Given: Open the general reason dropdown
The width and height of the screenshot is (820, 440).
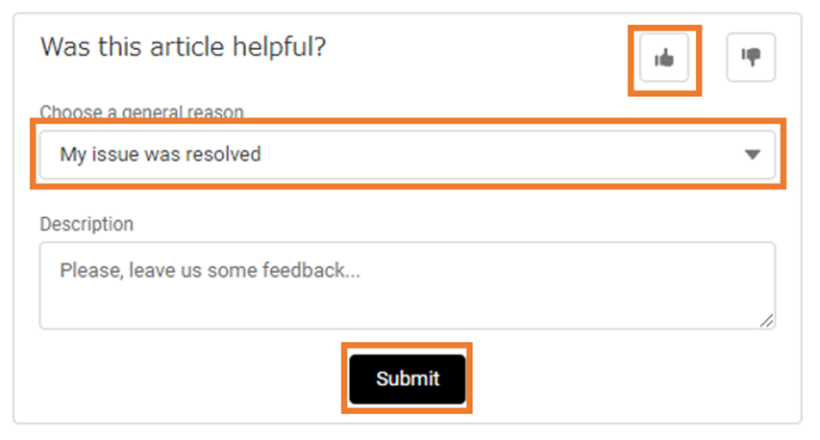Looking at the screenshot, I should pos(407,155).
